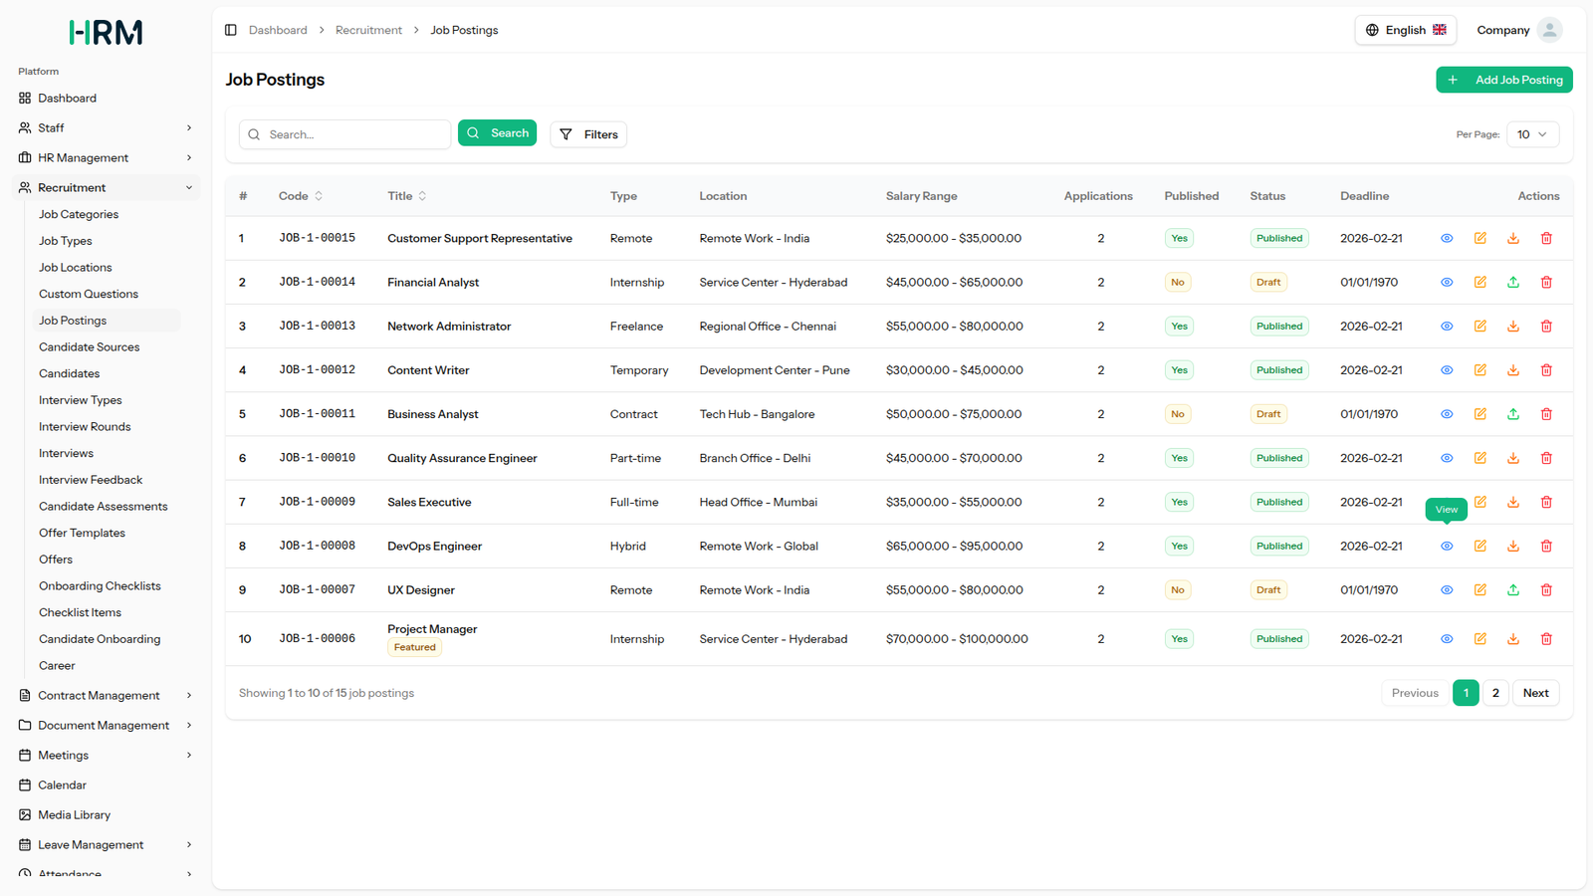Open the English language selector
Screen dimensions: 1593x896
pos(1405,30)
